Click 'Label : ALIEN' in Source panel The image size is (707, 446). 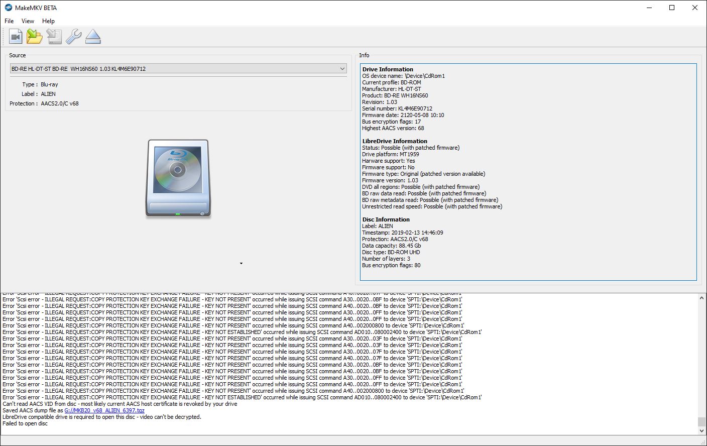coord(39,94)
